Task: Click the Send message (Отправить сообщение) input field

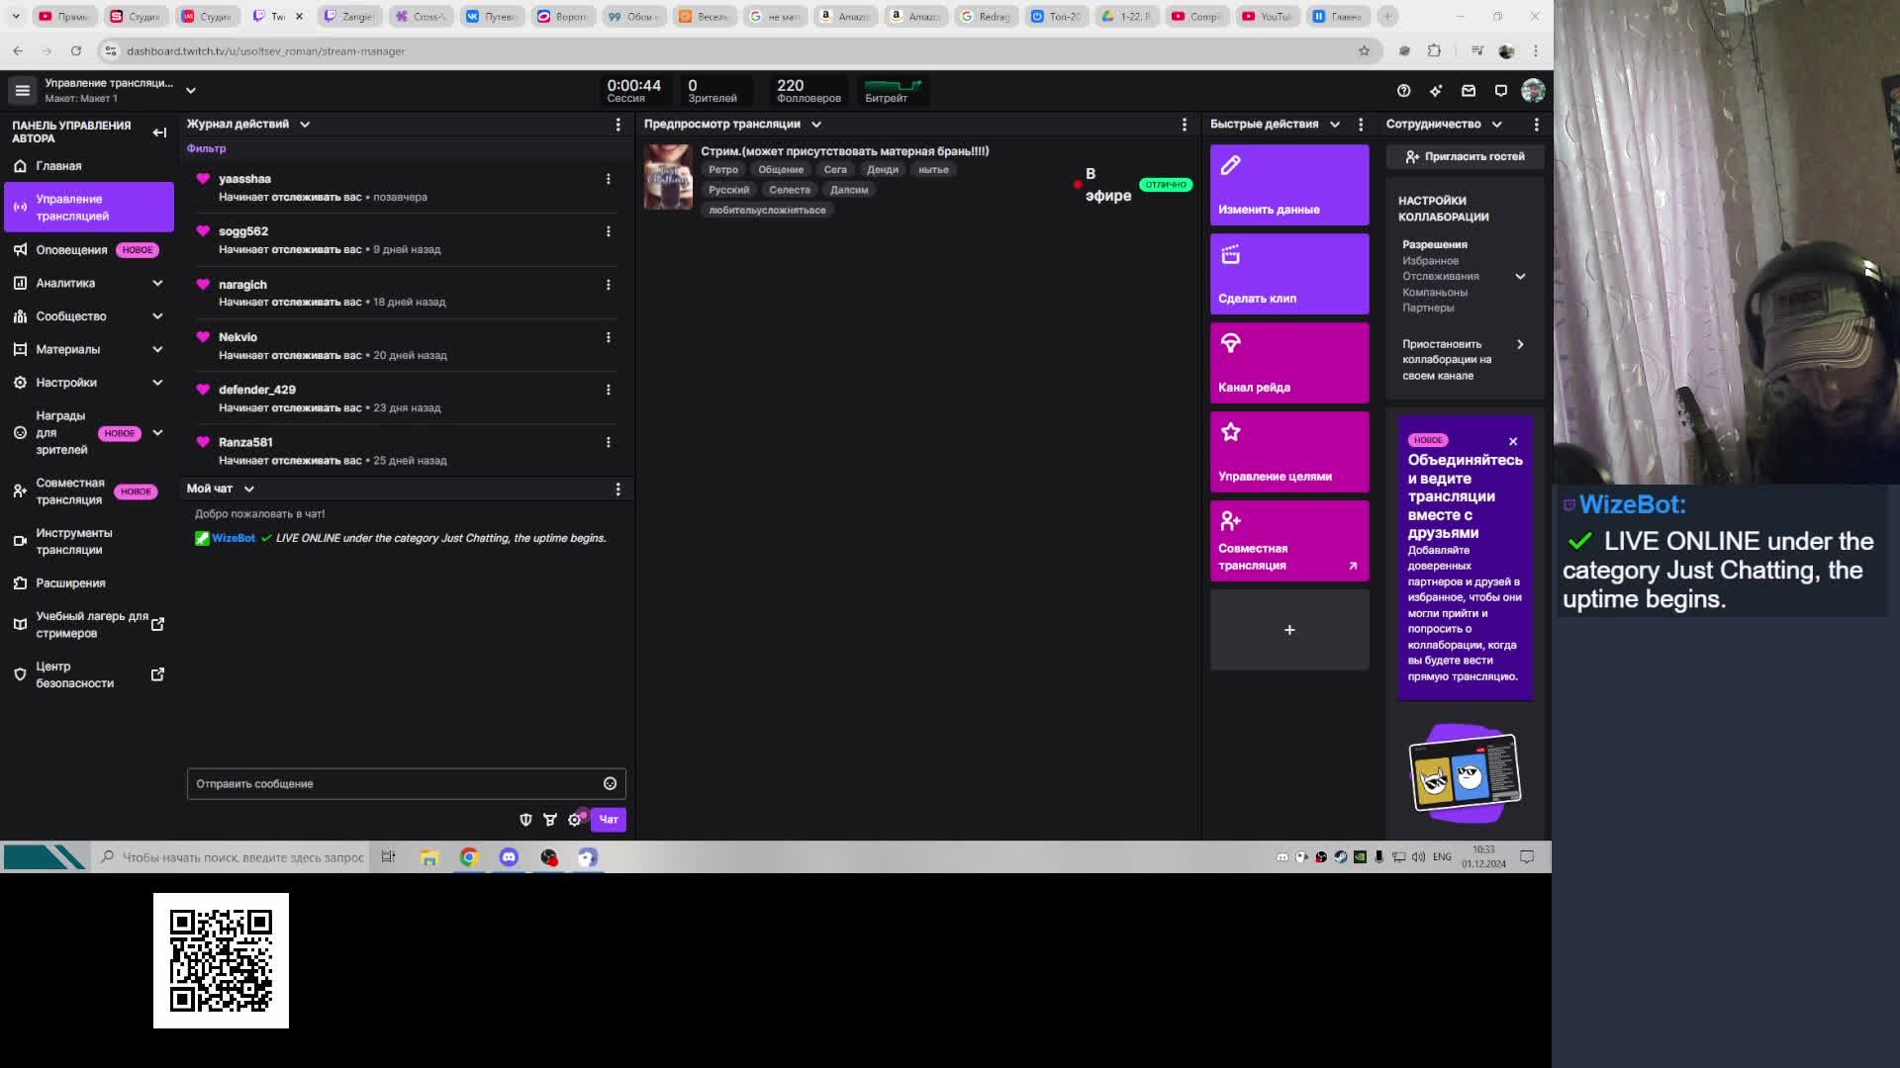Action: (394, 784)
